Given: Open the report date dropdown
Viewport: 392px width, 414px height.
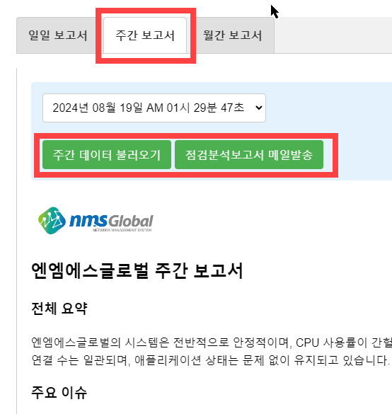Looking at the screenshot, I should 154,108.
